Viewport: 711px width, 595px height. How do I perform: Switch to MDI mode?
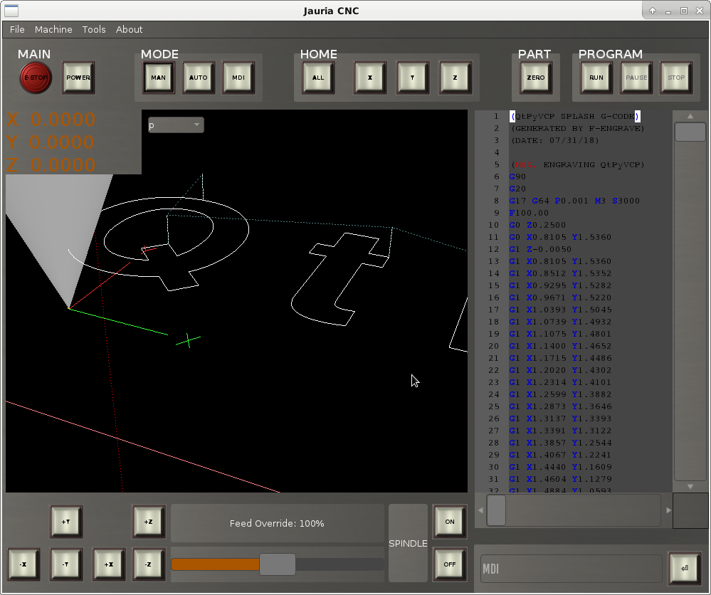(x=238, y=78)
